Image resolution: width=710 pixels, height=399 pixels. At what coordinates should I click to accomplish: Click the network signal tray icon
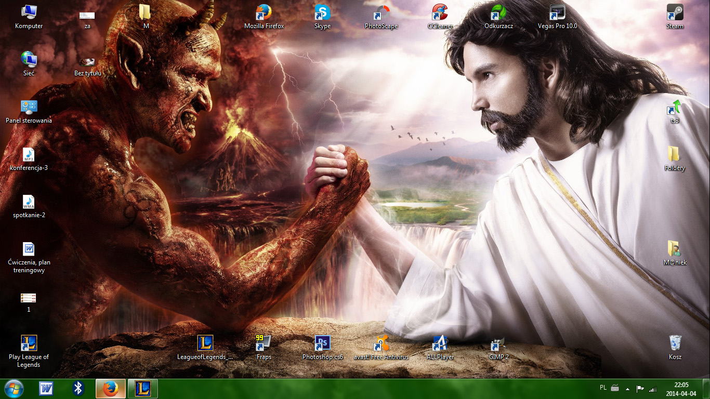[x=652, y=389]
